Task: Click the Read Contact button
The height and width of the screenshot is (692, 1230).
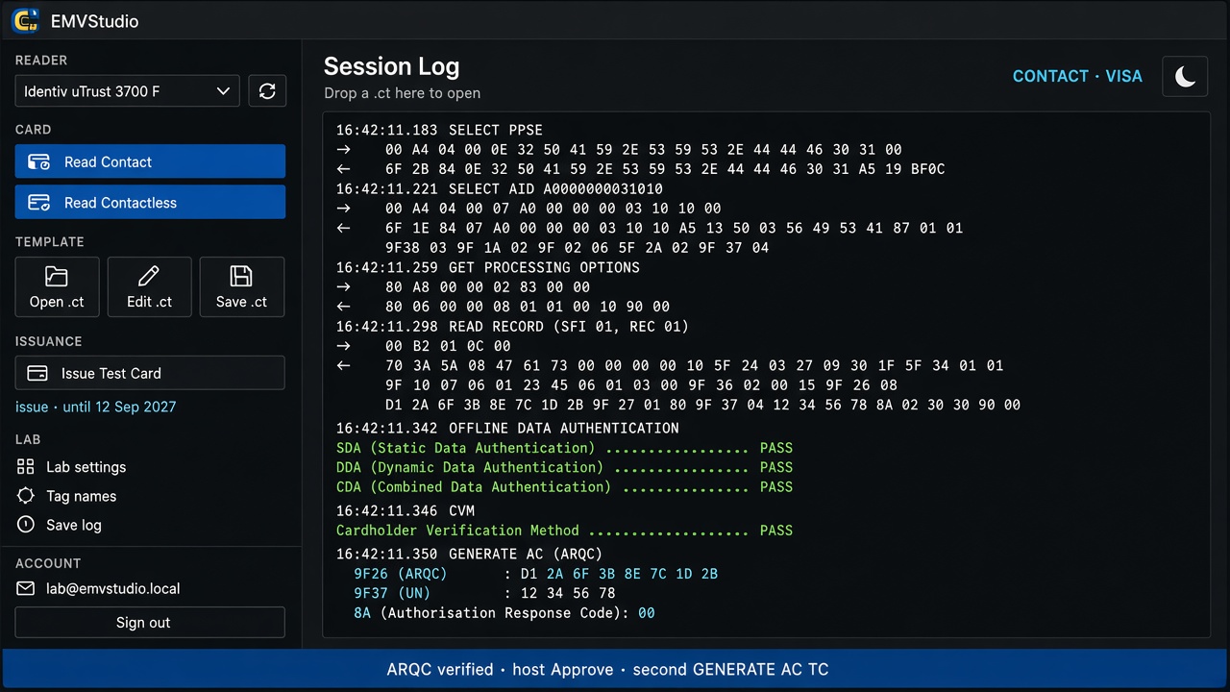Action: pos(150,161)
